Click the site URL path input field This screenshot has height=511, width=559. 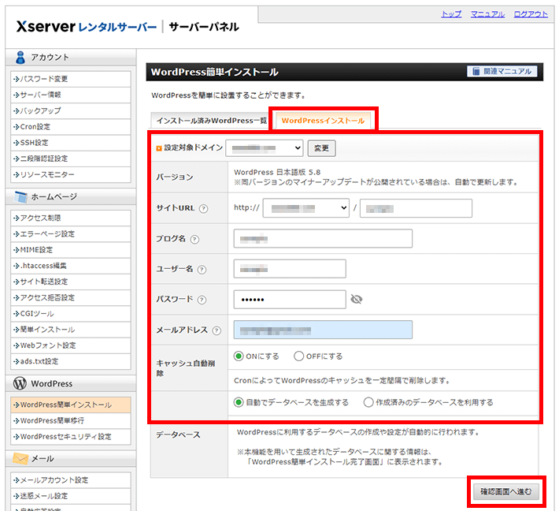tap(416, 208)
